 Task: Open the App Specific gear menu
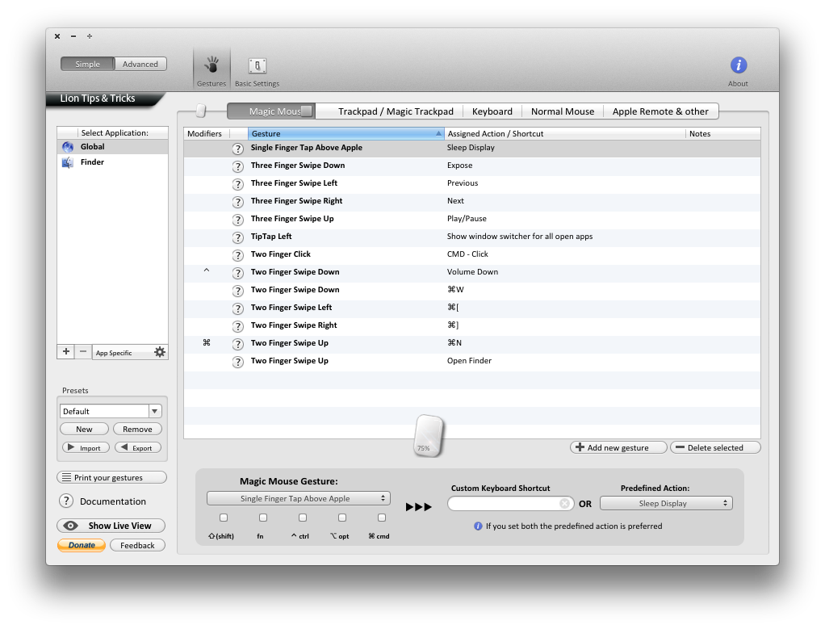[160, 352]
